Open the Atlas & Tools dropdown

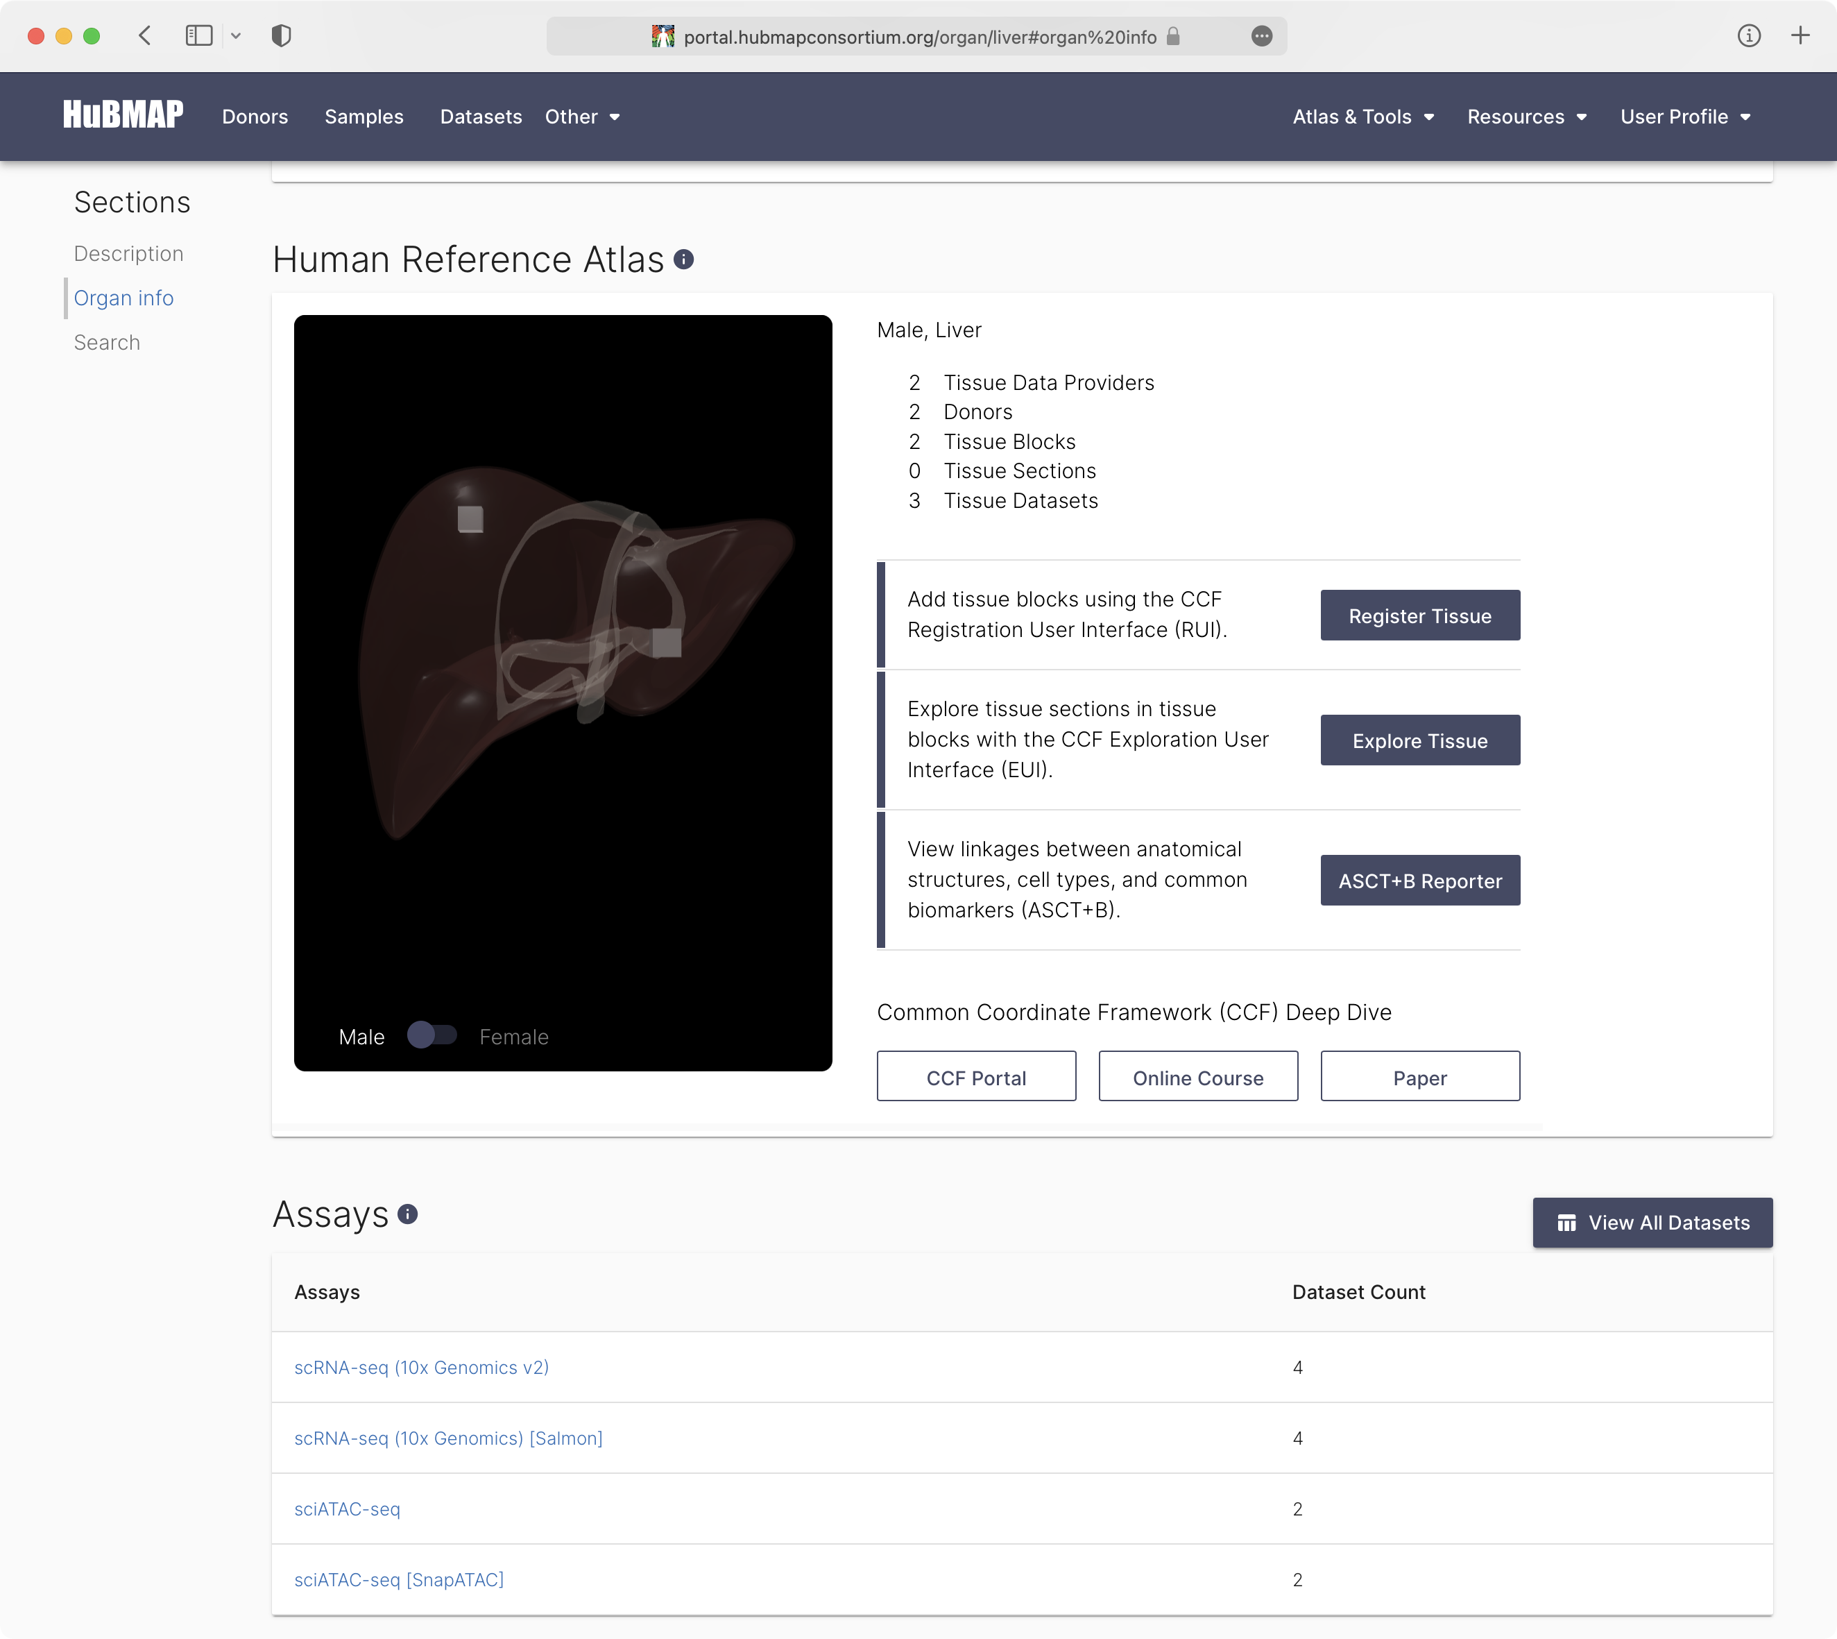point(1362,117)
